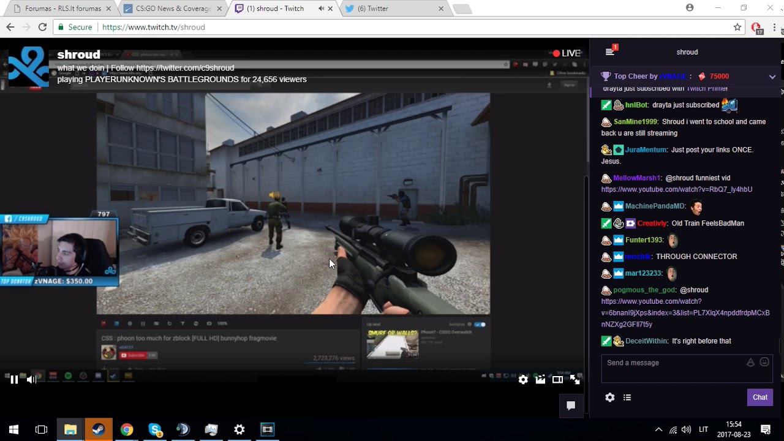Switch keyboard language LIT indicator
The width and height of the screenshot is (784, 441).
click(704, 429)
